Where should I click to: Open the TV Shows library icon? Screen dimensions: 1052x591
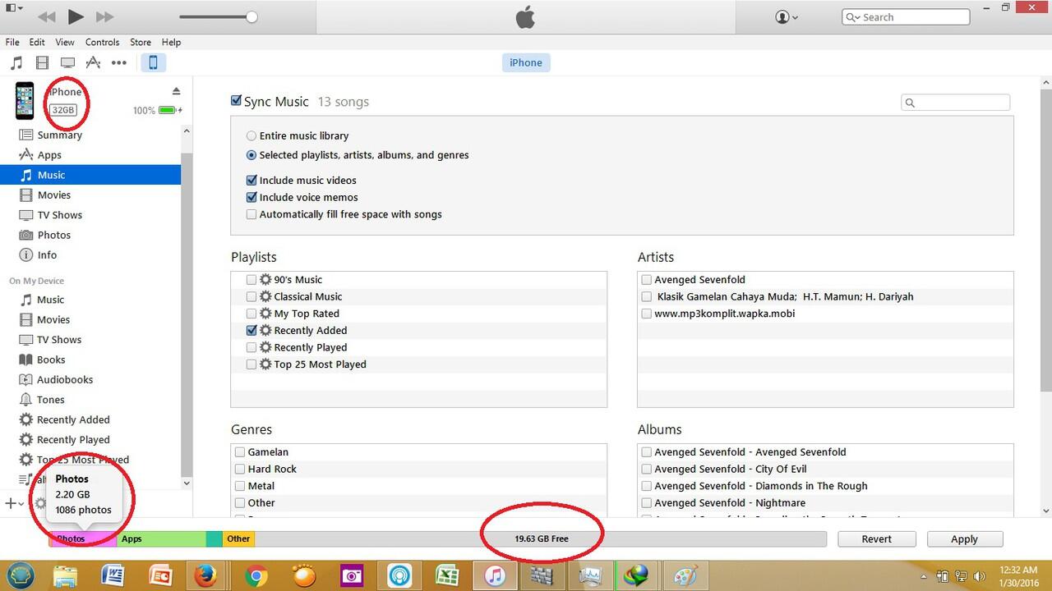point(67,62)
